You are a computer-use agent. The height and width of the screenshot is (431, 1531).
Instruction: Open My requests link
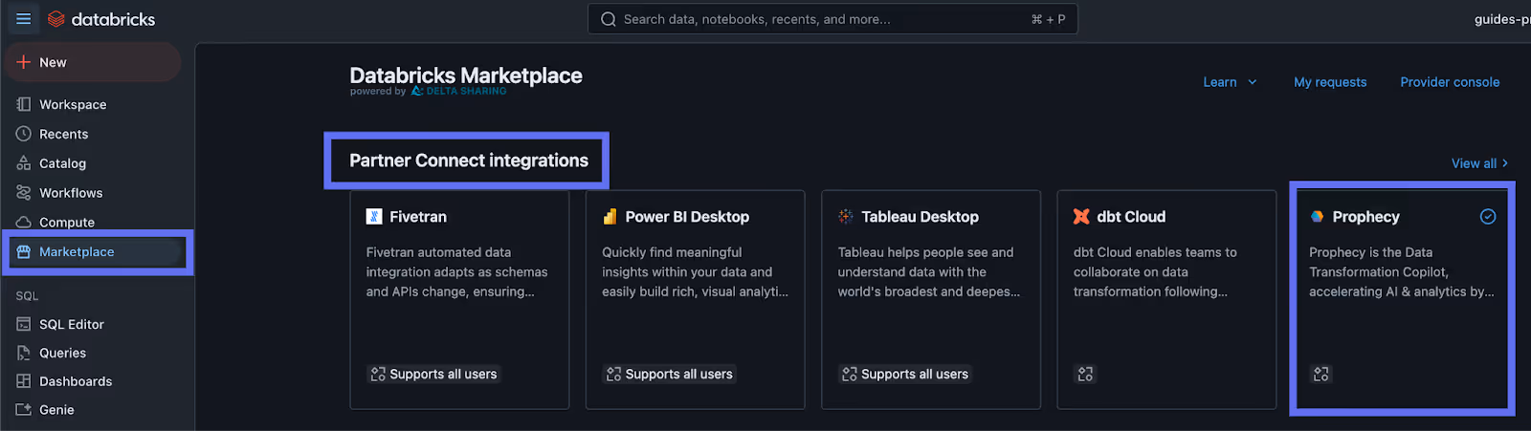point(1330,82)
